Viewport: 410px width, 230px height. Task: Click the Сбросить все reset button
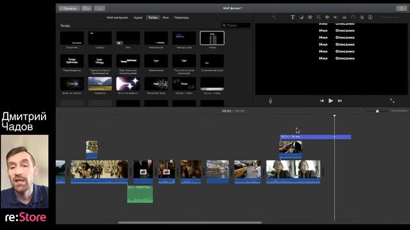390,17
